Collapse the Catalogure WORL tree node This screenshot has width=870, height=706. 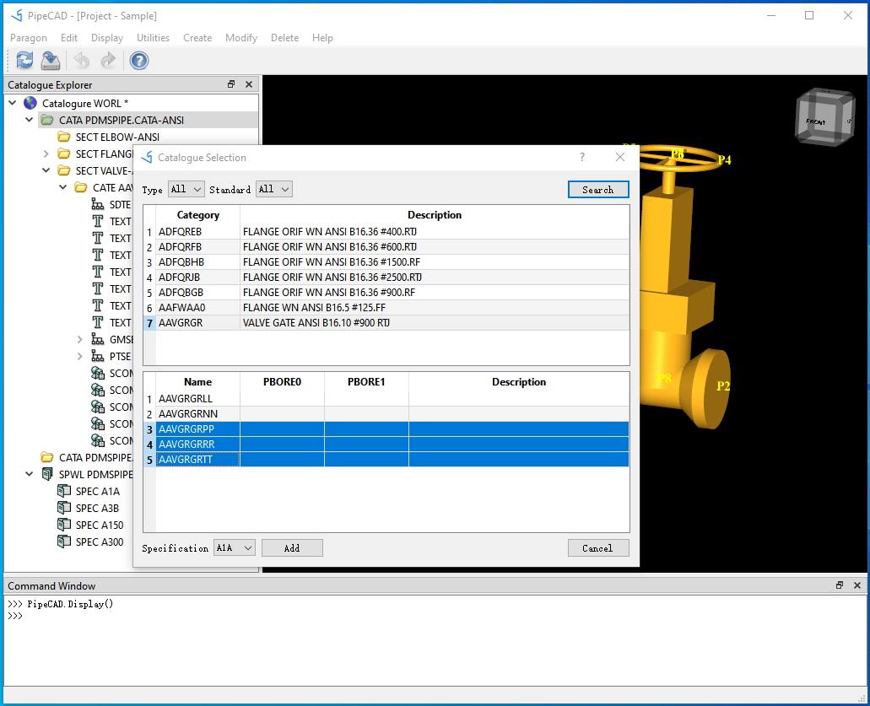point(12,103)
